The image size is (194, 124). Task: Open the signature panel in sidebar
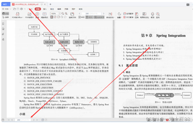pos(3,39)
